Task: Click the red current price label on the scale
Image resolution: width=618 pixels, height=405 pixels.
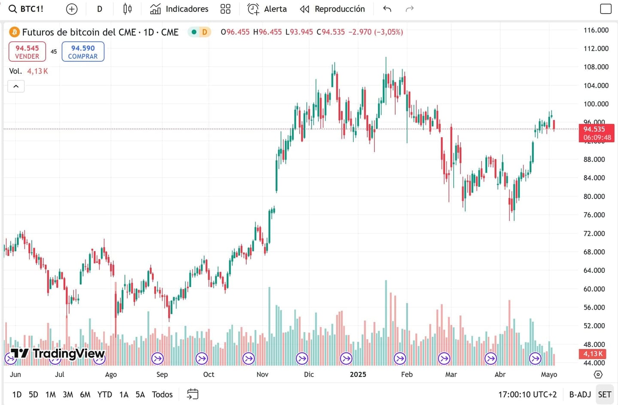Action: click(x=597, y=133)
